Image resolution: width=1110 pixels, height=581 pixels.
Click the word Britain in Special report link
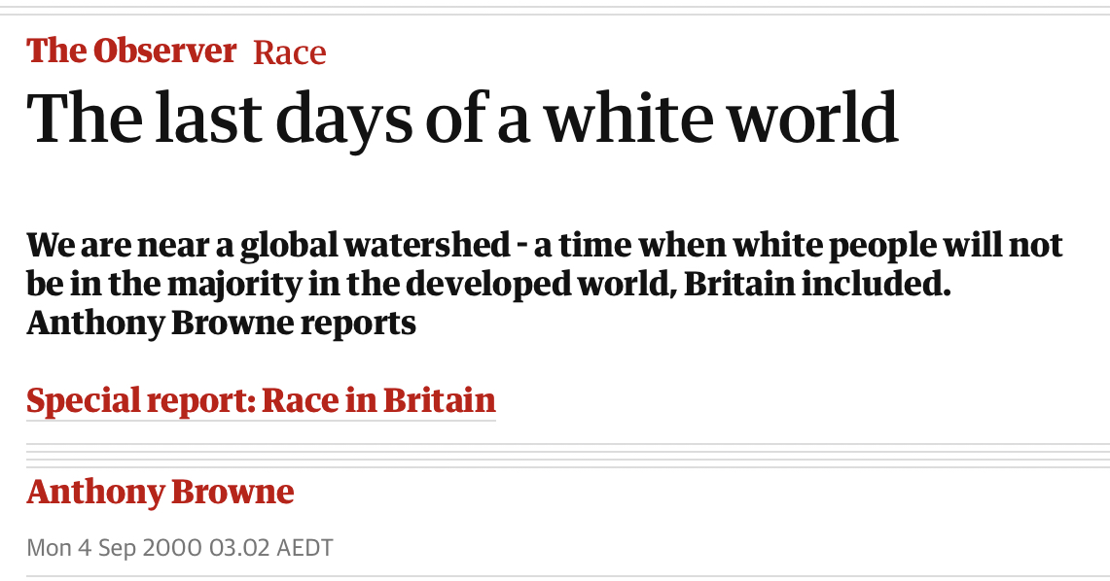439,400
